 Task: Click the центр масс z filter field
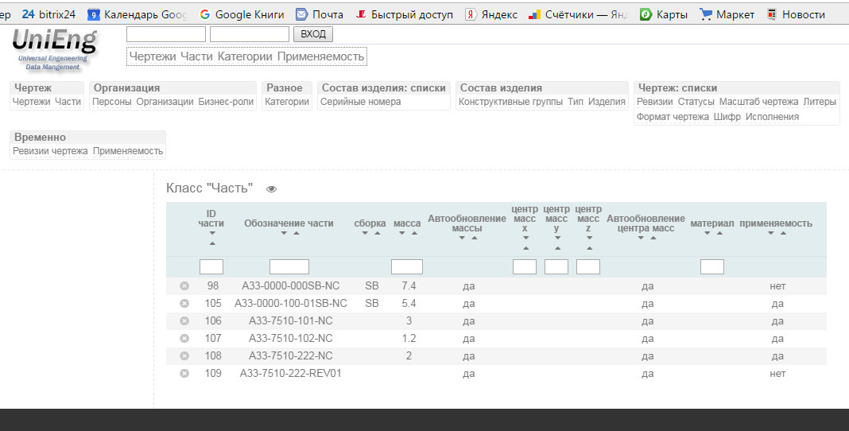pyautogui.click(x=588, y=267)
